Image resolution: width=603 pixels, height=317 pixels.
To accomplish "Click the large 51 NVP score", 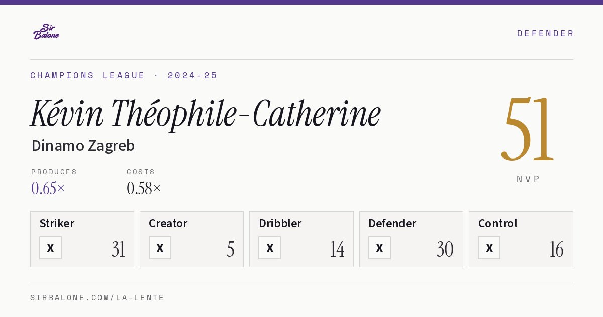I will pos(528,129).
